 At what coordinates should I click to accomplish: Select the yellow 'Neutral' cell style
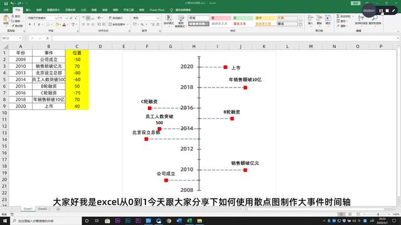click(265, 18)
